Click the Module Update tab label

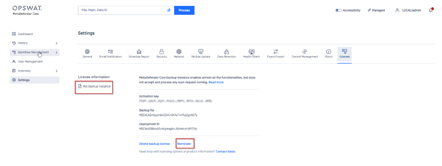[201, 57]
